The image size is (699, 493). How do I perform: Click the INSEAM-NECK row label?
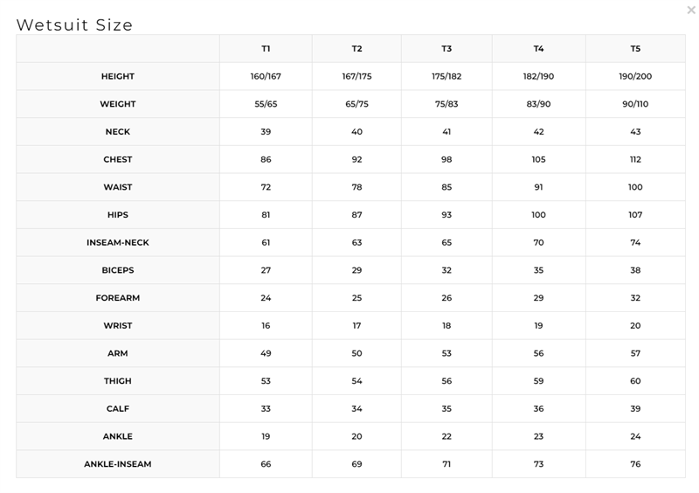[x=118, y=242]
